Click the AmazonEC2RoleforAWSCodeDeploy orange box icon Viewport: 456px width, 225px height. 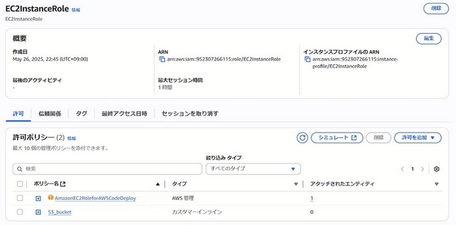pyautogui.click(x=51, y=198)
